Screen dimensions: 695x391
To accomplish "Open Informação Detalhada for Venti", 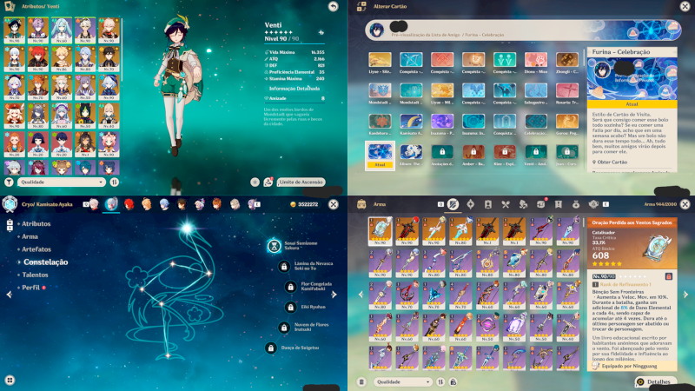I will [x=295, y=89].
